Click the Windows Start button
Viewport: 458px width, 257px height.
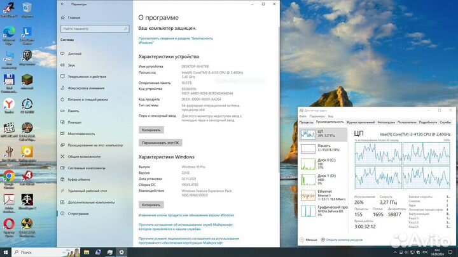click(x=5, y=252)
